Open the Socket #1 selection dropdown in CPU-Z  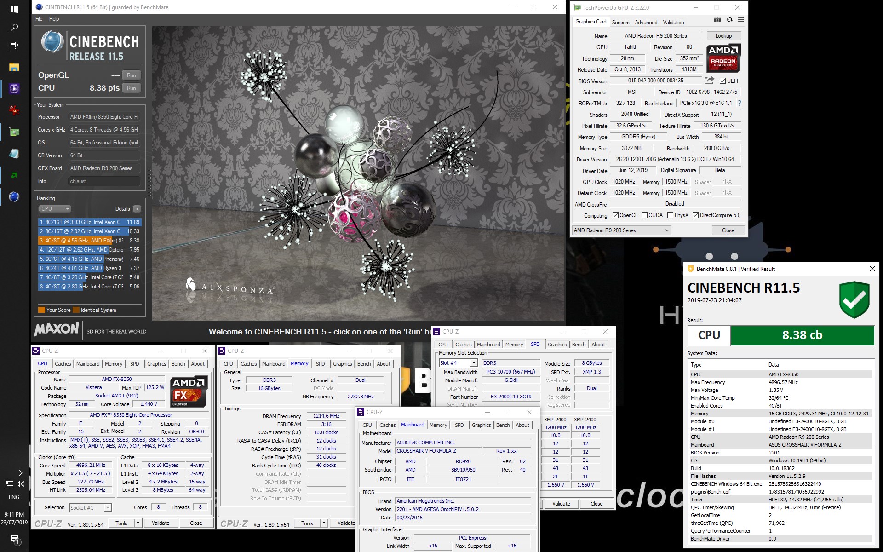(90, 507)
